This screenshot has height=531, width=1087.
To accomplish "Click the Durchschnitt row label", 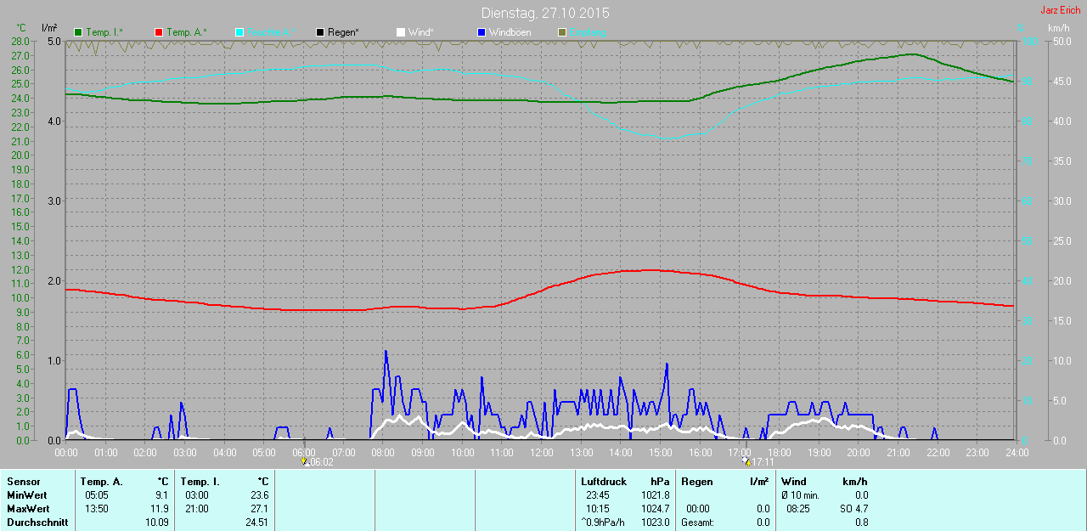I will click(37, 523).
